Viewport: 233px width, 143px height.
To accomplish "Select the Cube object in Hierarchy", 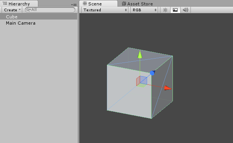I will click(39, 17).
